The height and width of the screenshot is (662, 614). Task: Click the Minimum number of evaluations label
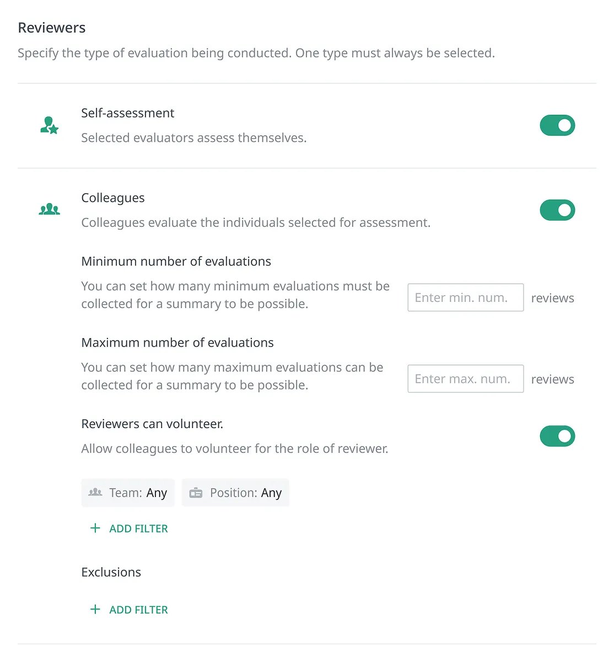[176, 261]
